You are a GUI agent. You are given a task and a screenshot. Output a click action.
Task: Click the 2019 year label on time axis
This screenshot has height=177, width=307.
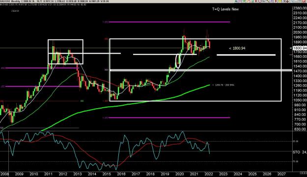165,174
